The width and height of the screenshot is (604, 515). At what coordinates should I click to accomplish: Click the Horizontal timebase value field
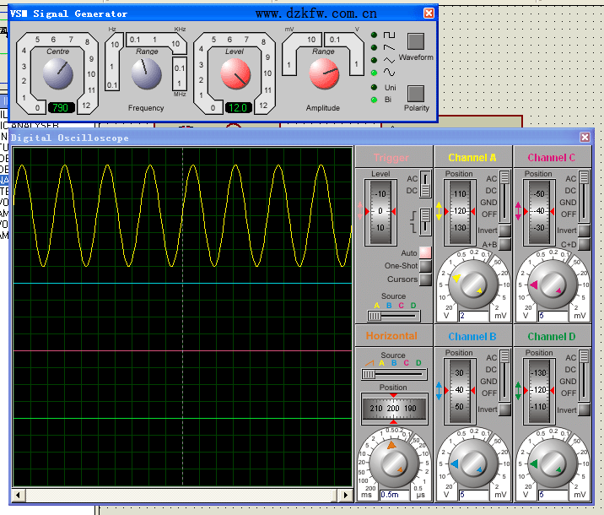point(395,494)
